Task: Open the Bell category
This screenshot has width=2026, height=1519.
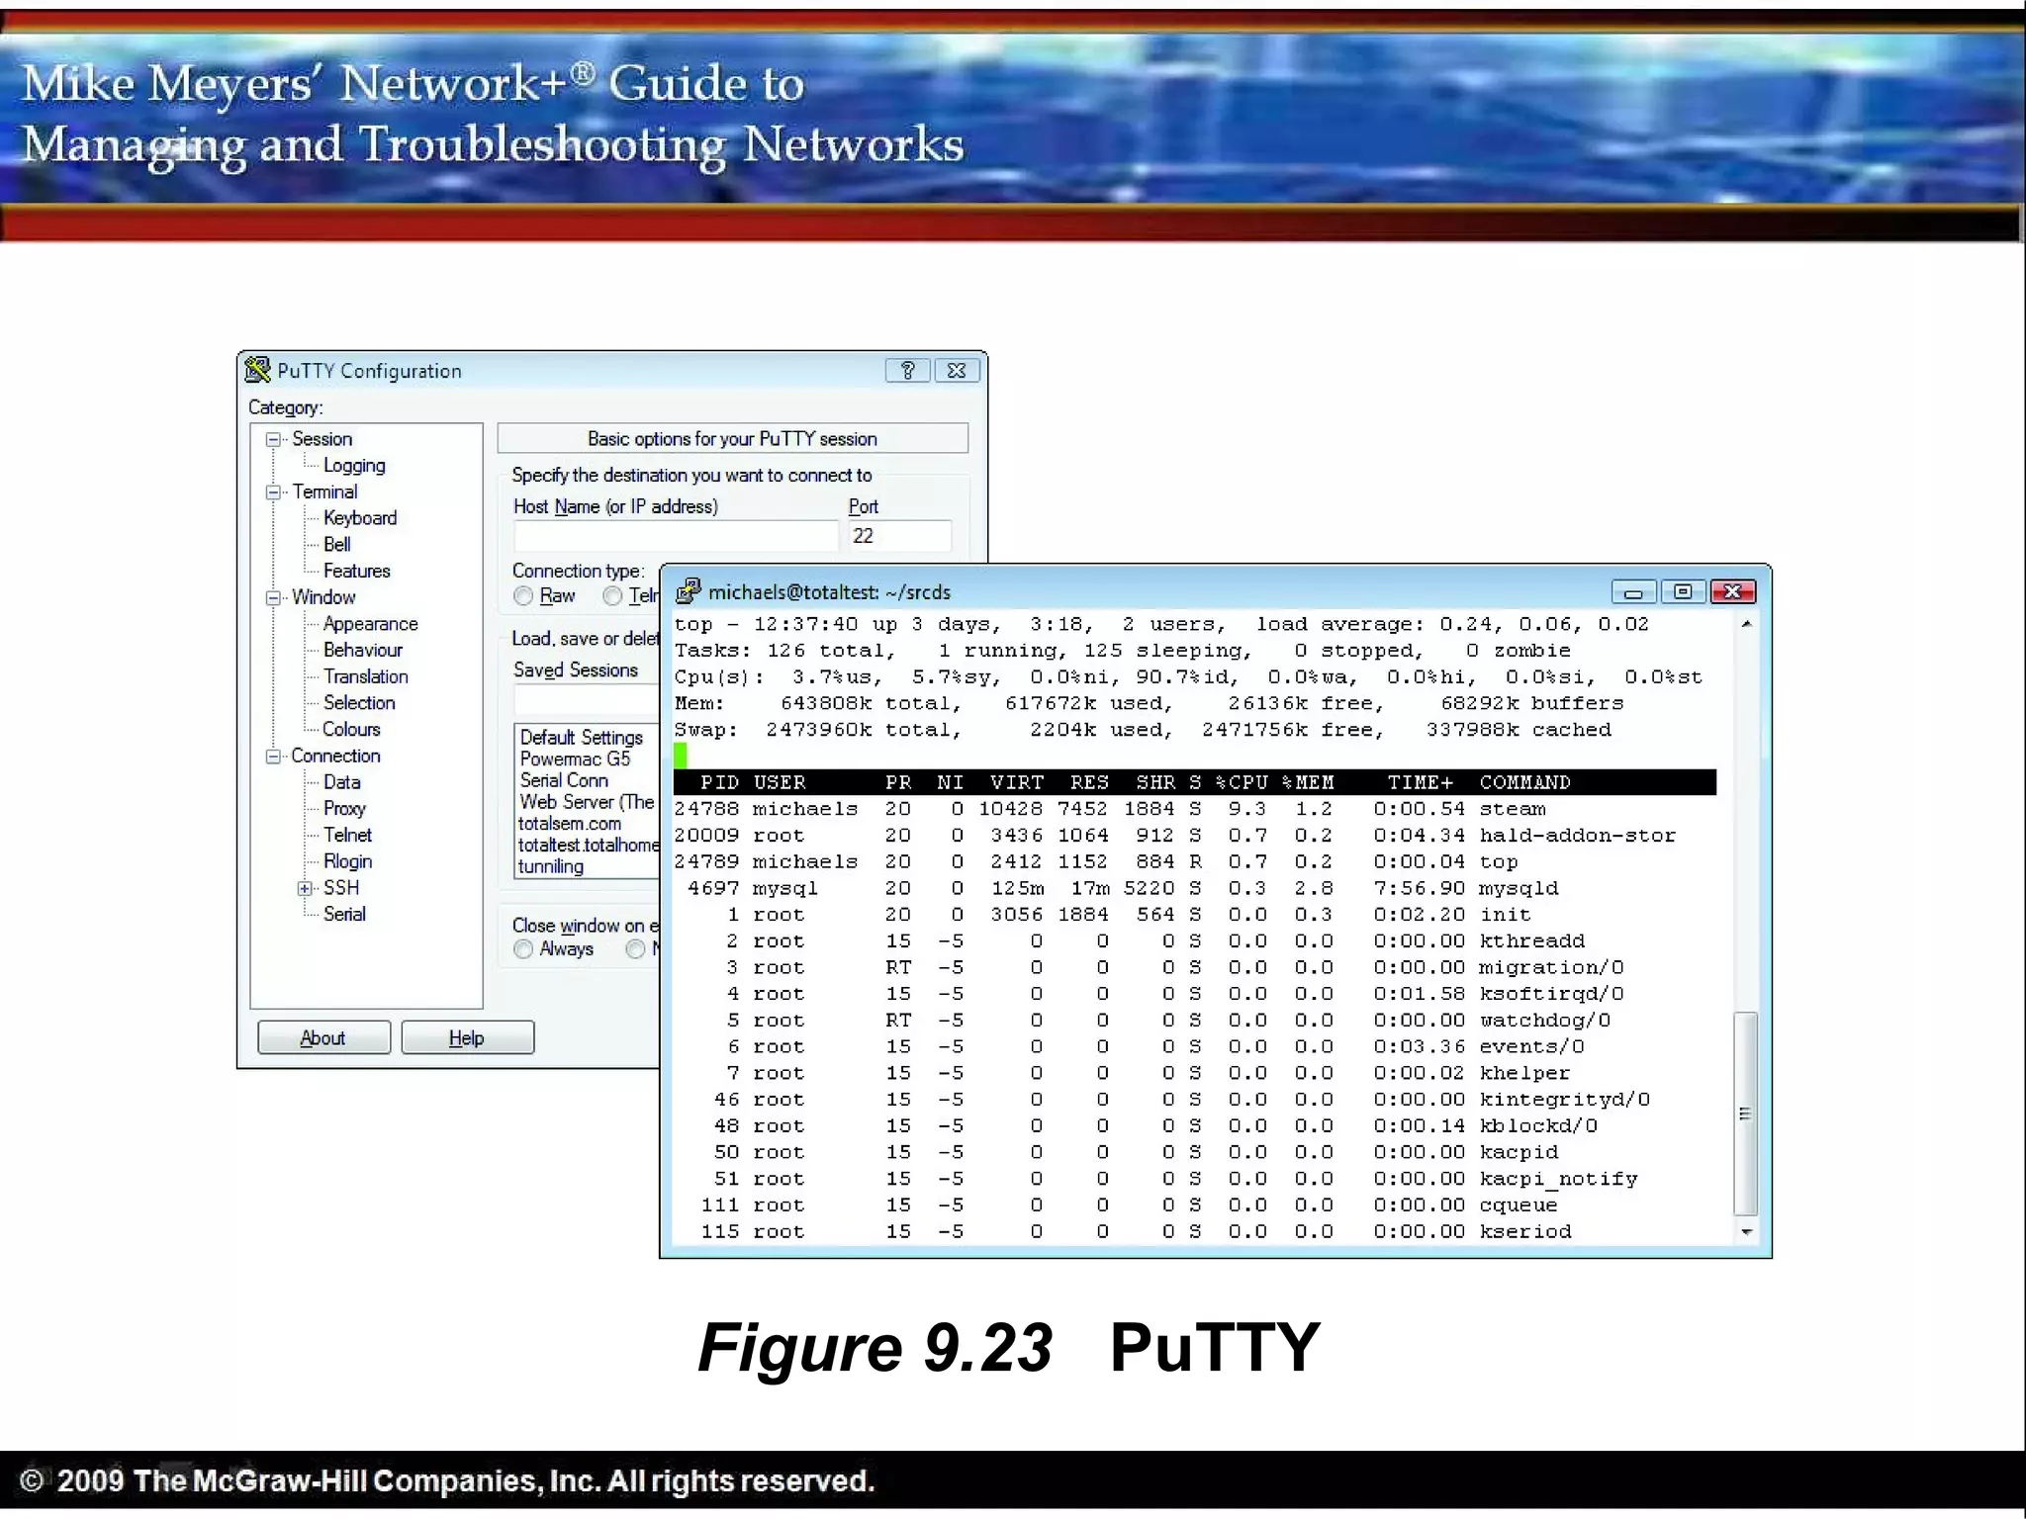Action: (x=336, y=545)
